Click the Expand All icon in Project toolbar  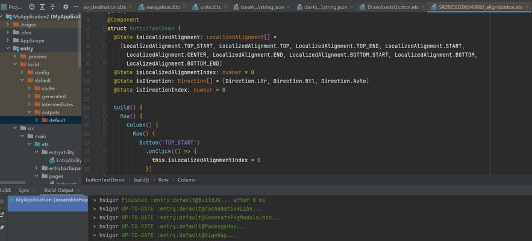point(42,7)
